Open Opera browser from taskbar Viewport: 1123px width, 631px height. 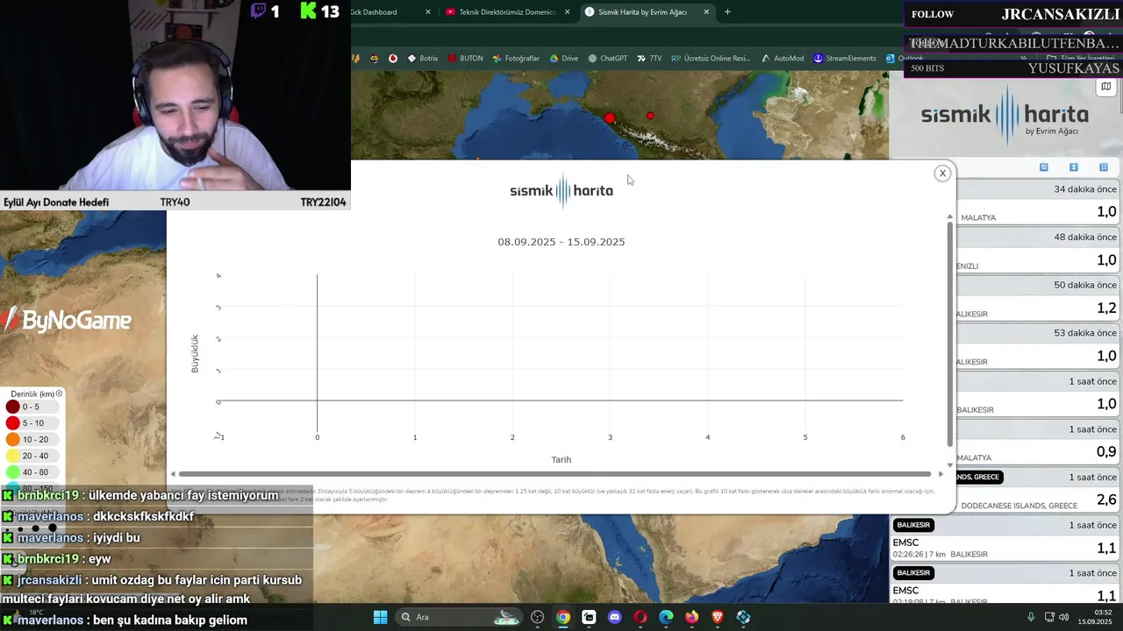[x=640, y=617]
